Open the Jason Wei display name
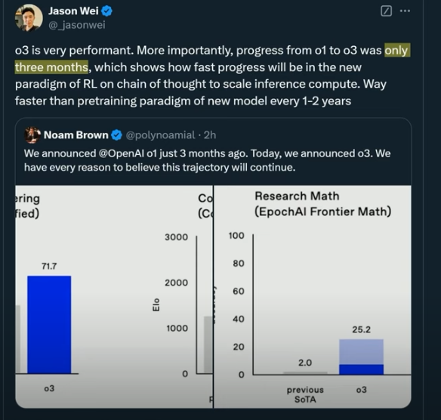441x420 pixels. pos(73,11)
